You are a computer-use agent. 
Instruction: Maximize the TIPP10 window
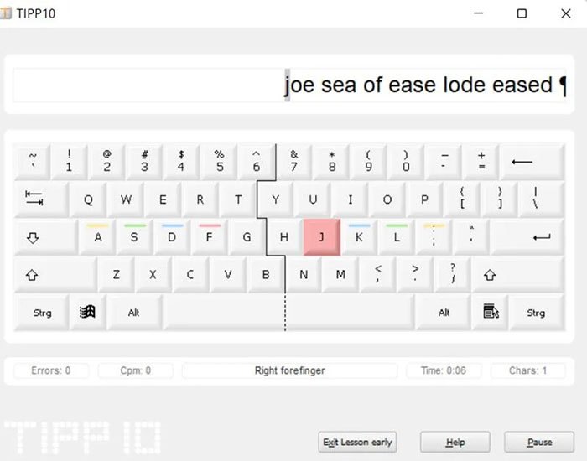[x=522, y=13]
